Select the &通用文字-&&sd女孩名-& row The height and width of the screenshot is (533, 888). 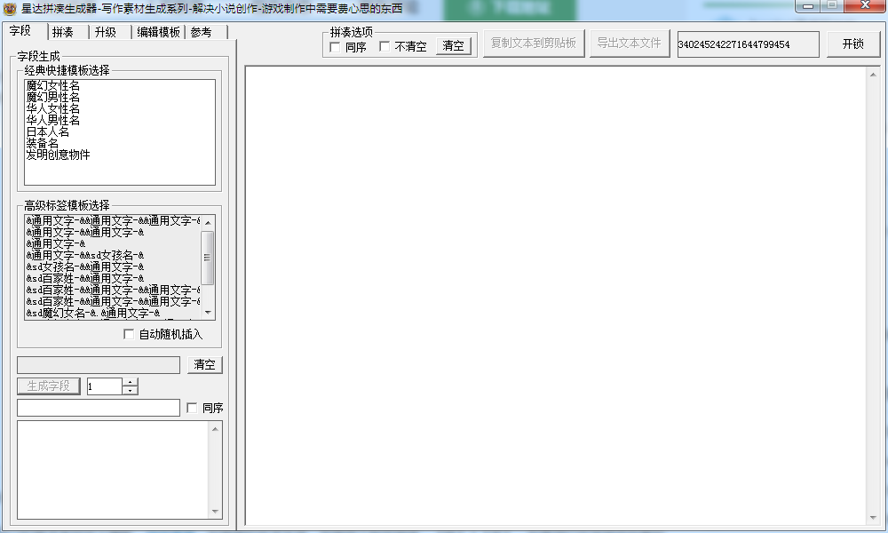pos(85,256)
